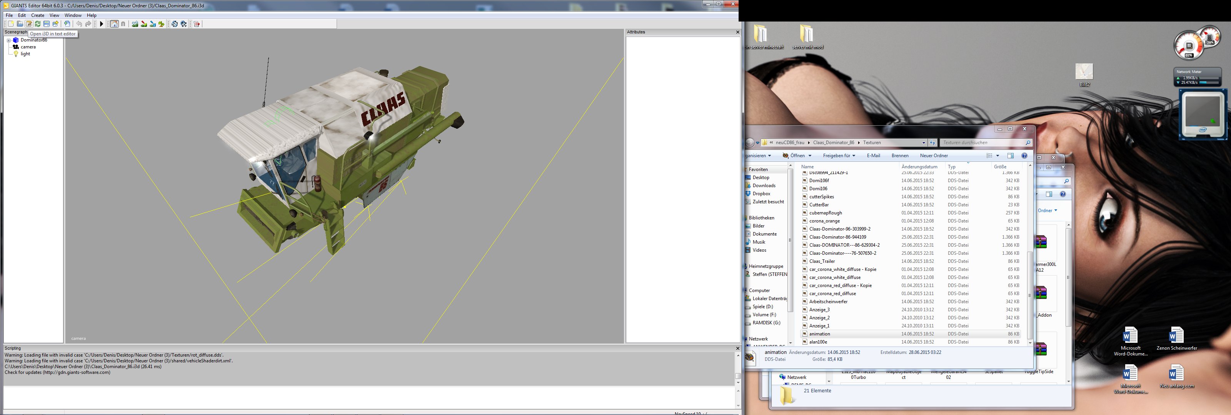Save the scene using the floppy disk icon

pyautogui.click(x=46, y=24)
